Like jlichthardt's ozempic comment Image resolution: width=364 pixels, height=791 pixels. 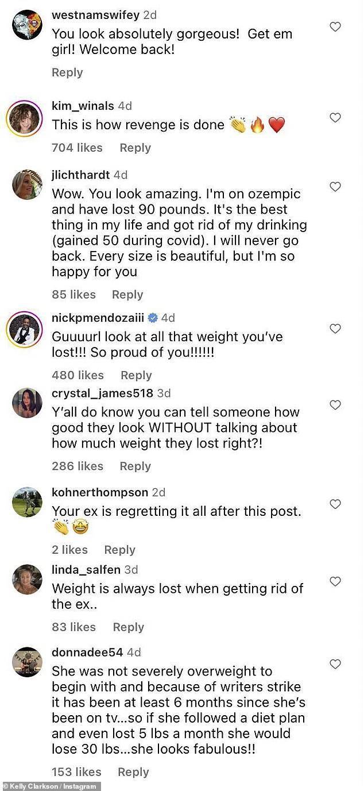[x=335, y=186]
